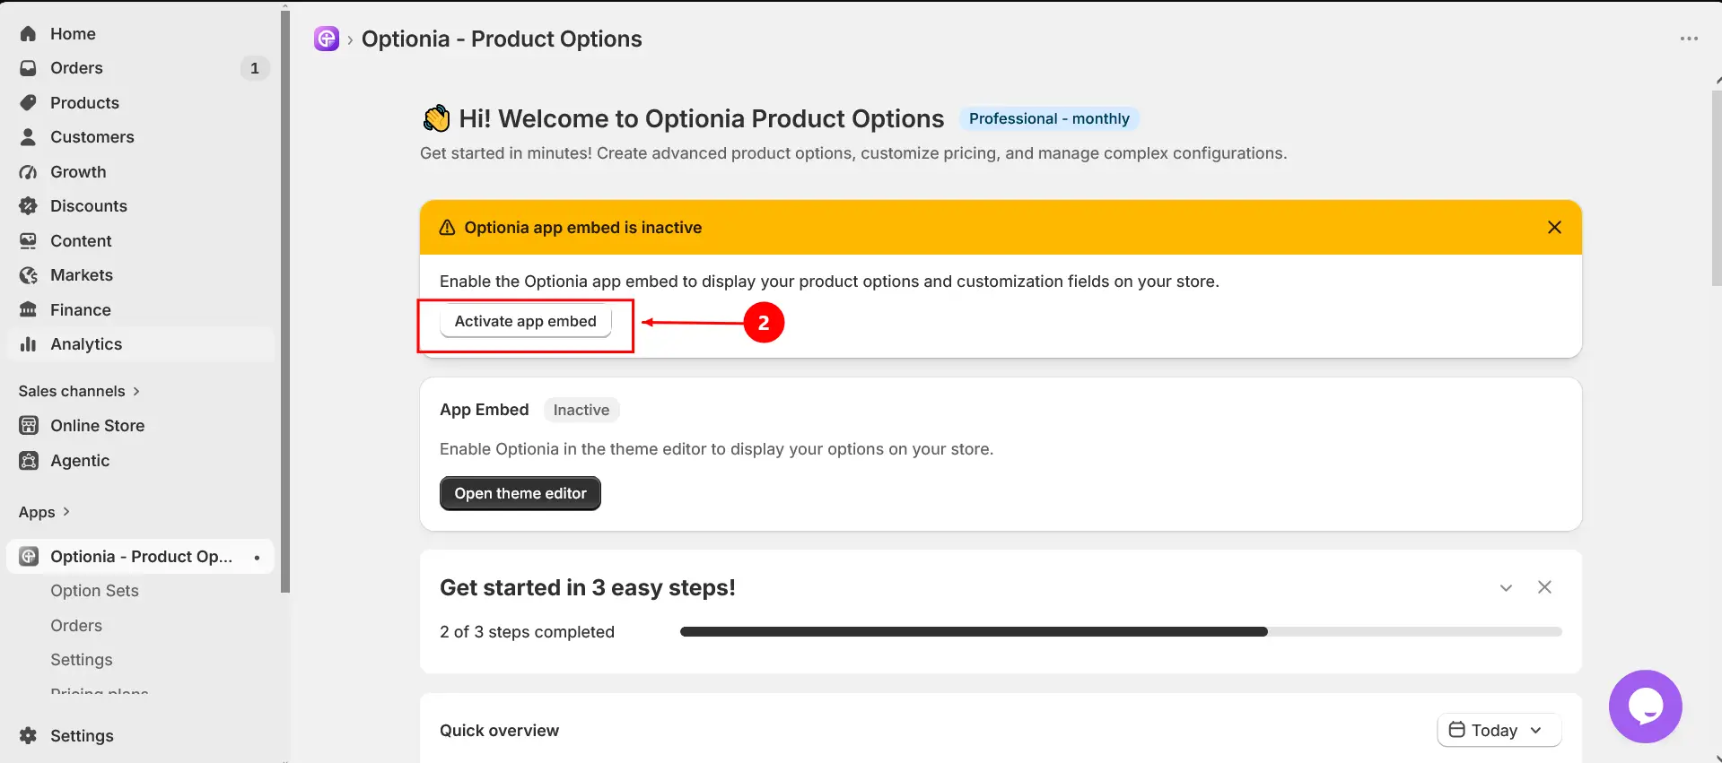Open the three-dot more actions menu
Viewport: 1722px width, 763px height.
tap(1689, 39)
